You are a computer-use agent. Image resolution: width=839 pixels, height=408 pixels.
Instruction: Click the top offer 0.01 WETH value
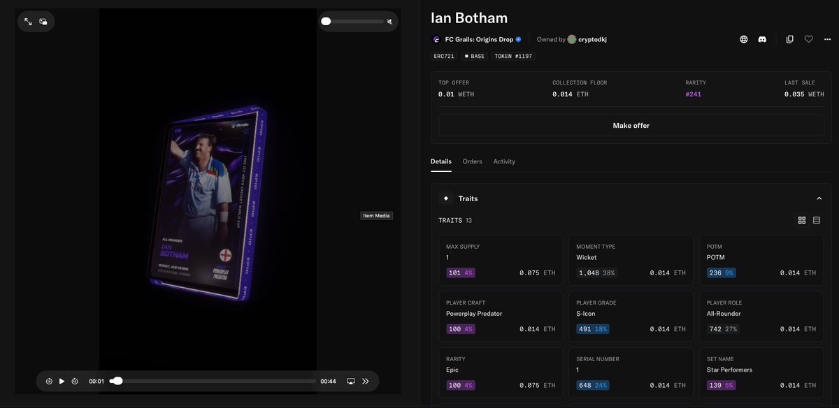pos(457,94)
